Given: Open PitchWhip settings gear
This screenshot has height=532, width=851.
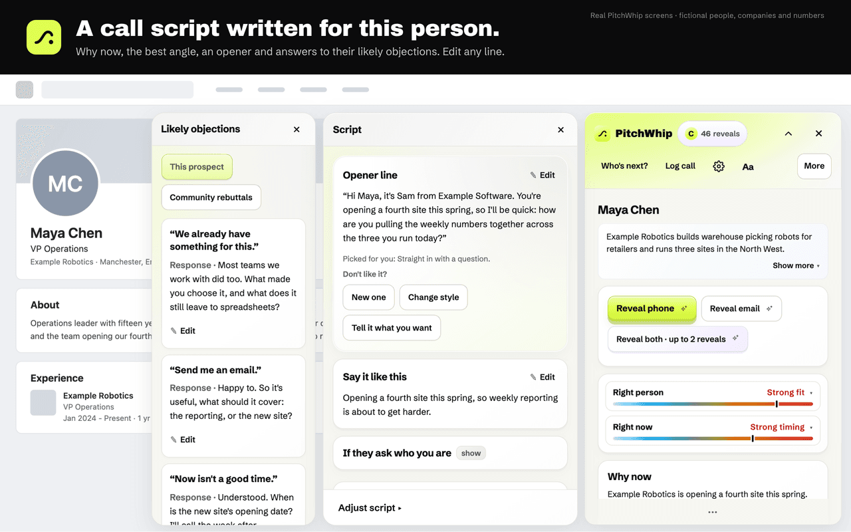Looking at the screenshot, I should (719, 166).
